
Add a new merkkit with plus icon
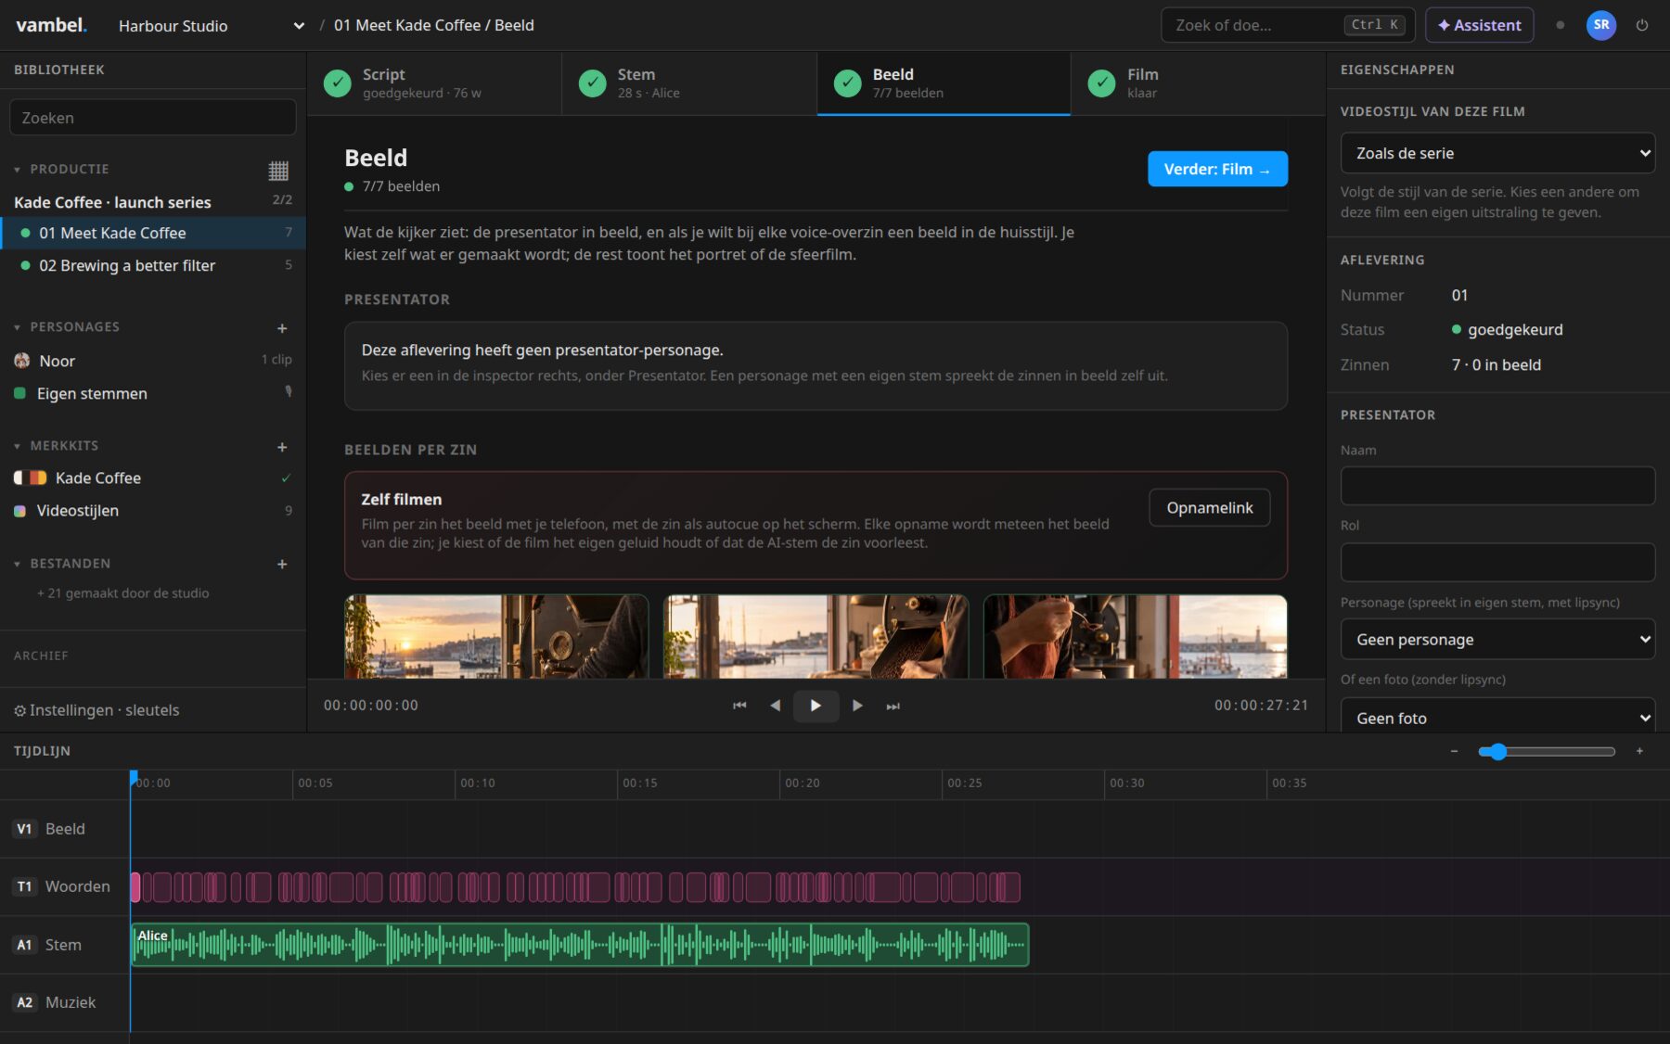click(x=282, y=447)
